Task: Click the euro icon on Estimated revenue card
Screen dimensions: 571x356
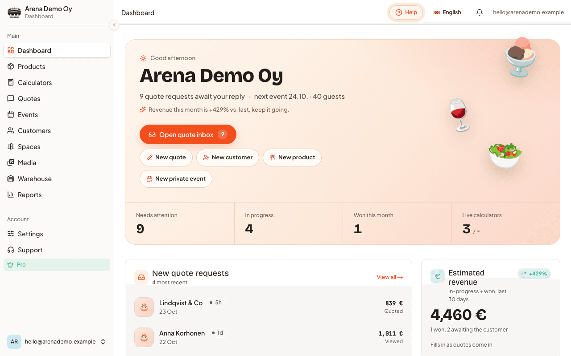Action: 438,276
